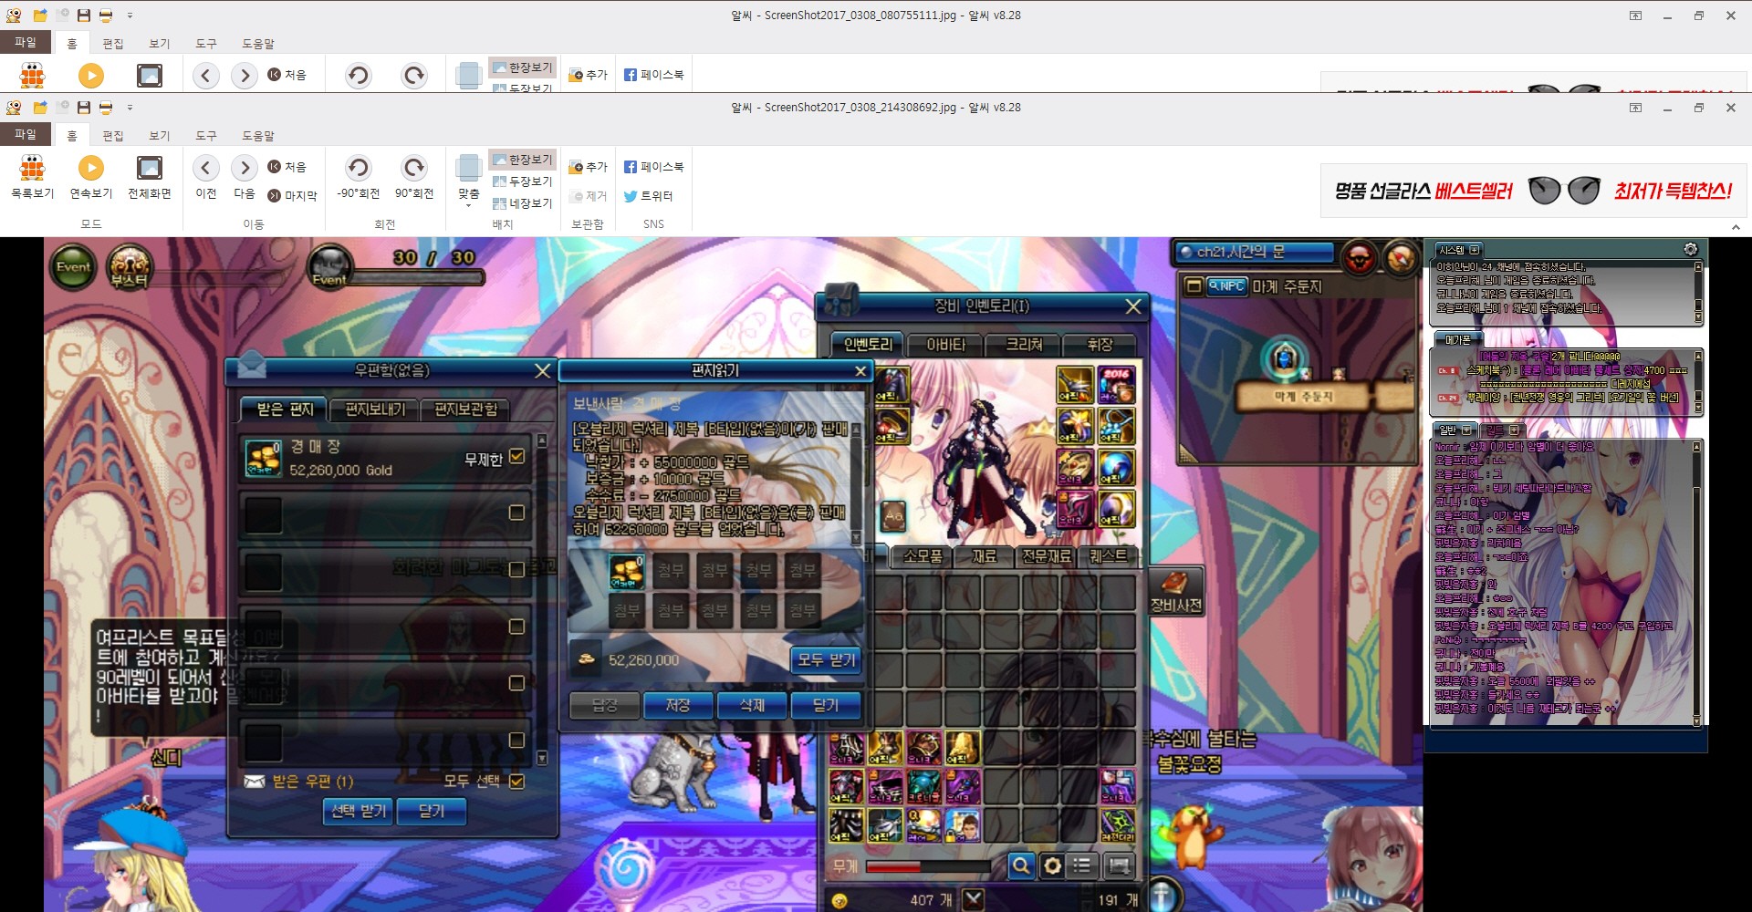Viewport: 1752px width, 912px height.
Task: Toggle 모두 선택 checkbox in mailbox
Action: (x=517, y=781)
